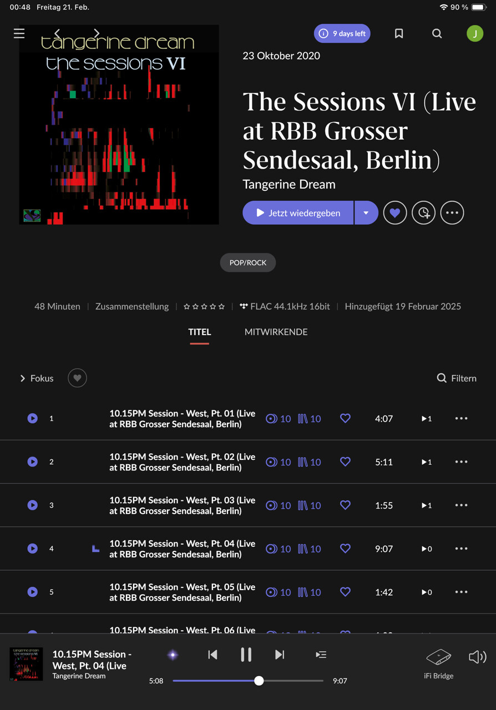
Task: Select the title of West, Pt. 03
Action: tap(183, 505)
